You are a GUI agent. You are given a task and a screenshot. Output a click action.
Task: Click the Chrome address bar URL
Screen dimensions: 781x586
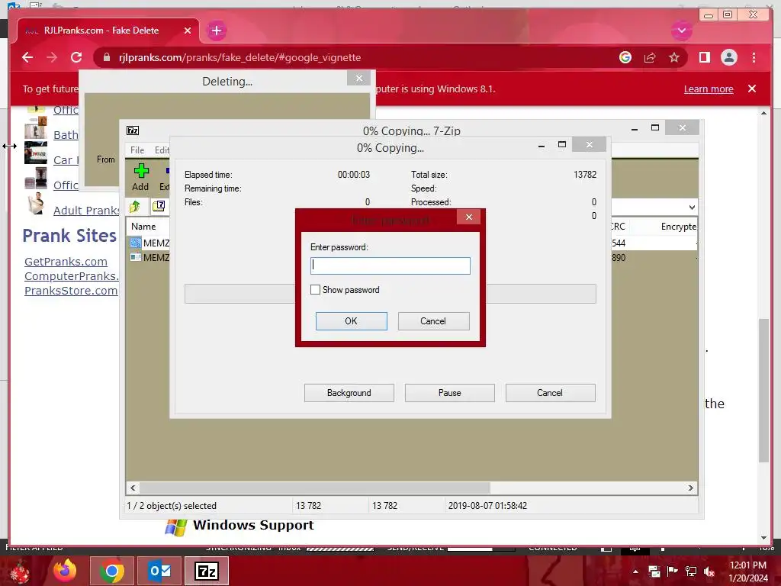[239, 57]
